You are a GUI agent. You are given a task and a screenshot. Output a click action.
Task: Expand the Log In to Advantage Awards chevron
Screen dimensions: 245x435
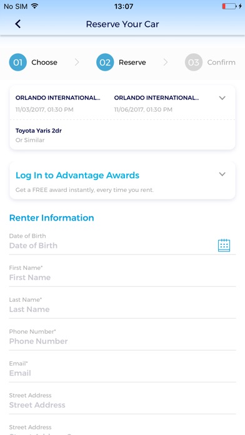222,174
